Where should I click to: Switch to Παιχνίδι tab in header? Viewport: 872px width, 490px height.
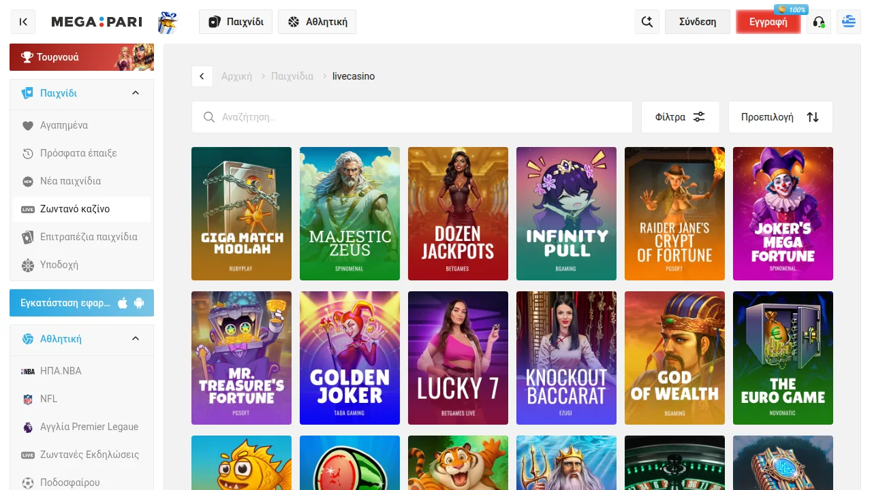coord(236,22)
